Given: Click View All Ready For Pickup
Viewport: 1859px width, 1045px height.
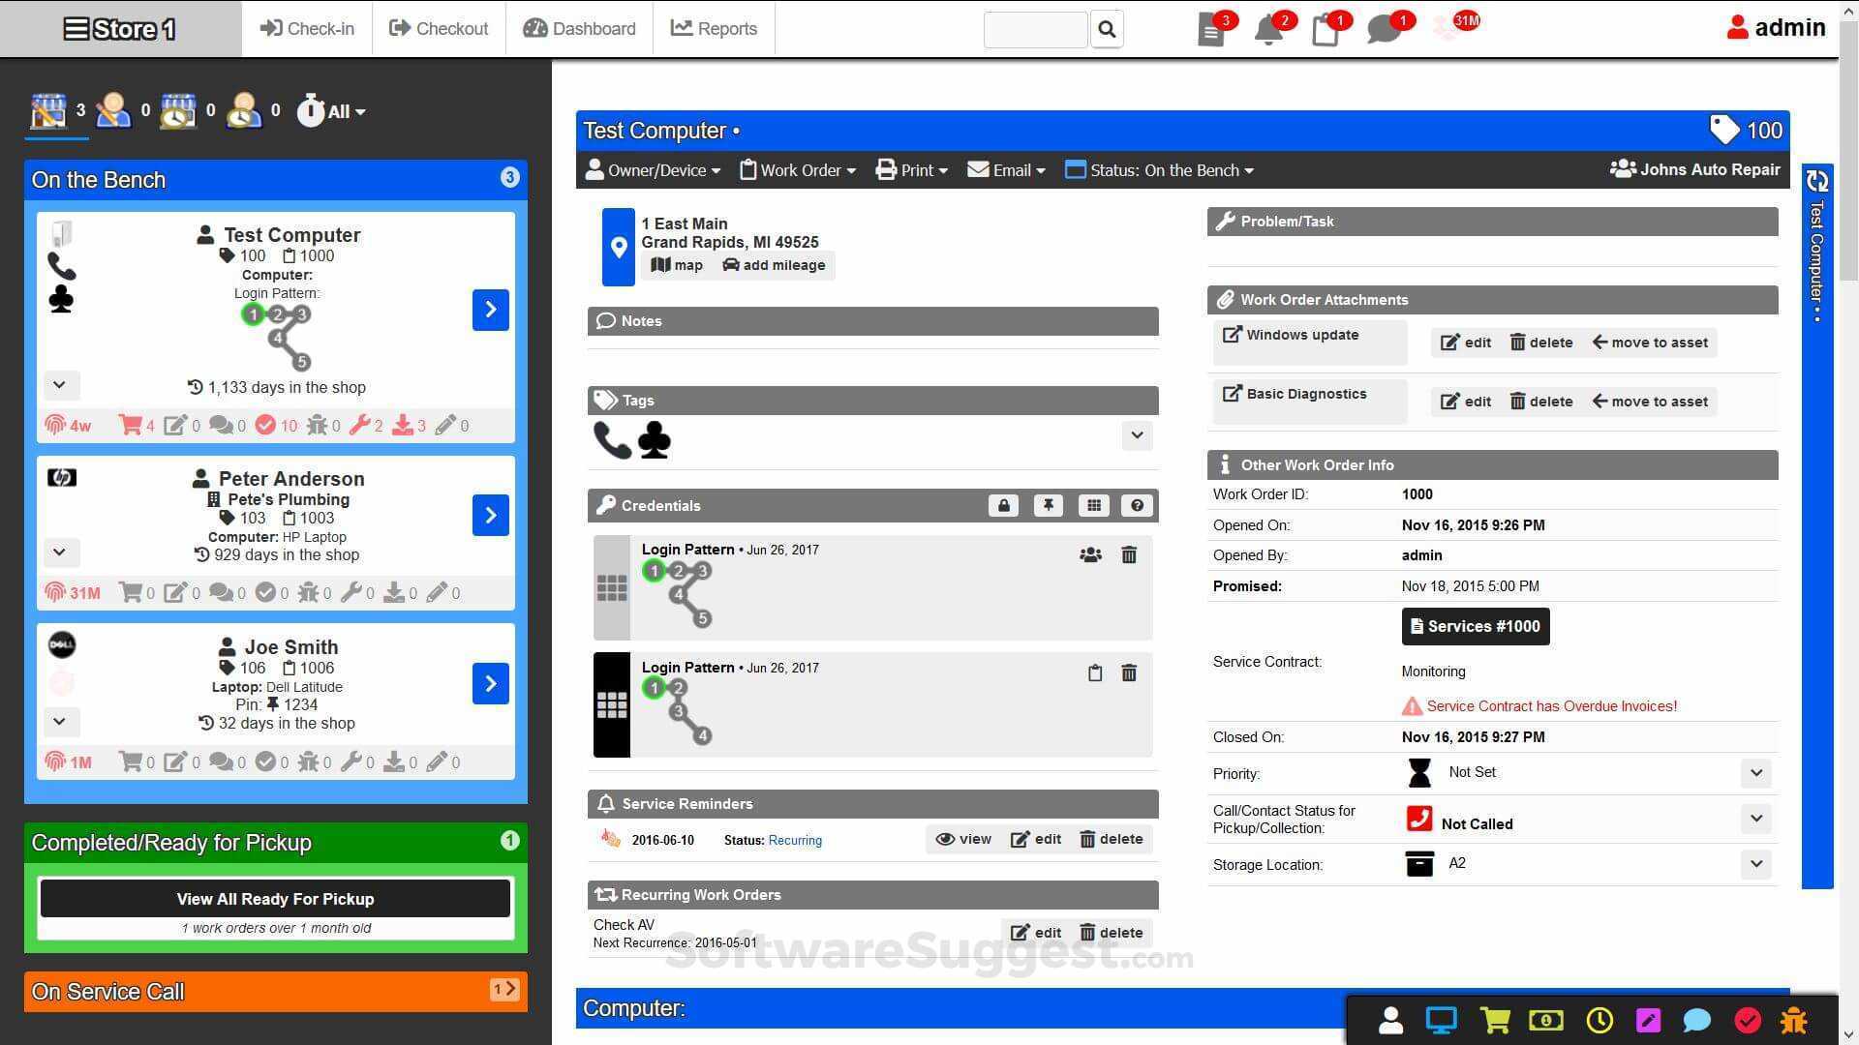Looking at the screenshot, I should pyautogui.click(x=275, y=898).
